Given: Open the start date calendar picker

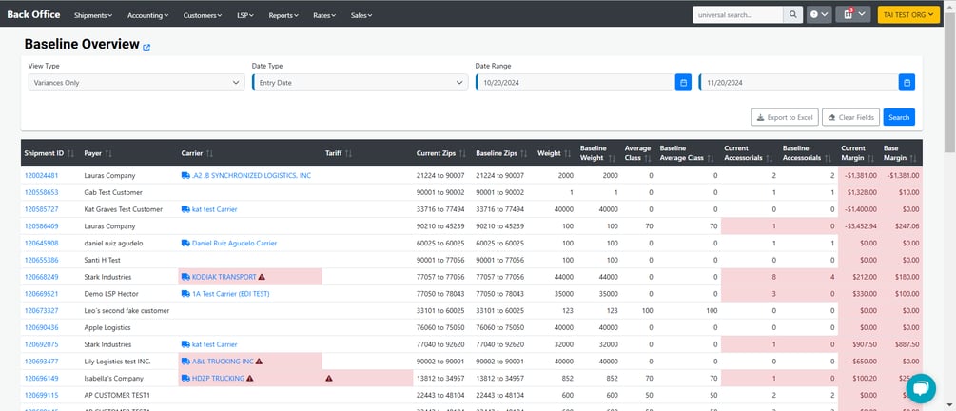Looking at the screenshot, I should 683,83.
